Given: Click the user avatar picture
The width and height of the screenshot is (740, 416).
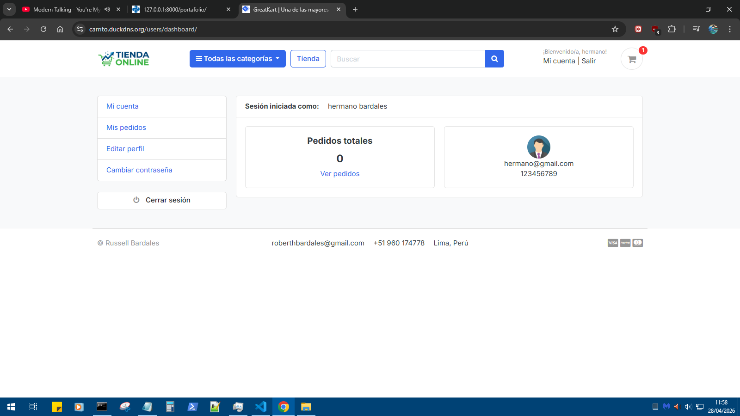Looking at the screenshot, I should (x=539, y=147).
